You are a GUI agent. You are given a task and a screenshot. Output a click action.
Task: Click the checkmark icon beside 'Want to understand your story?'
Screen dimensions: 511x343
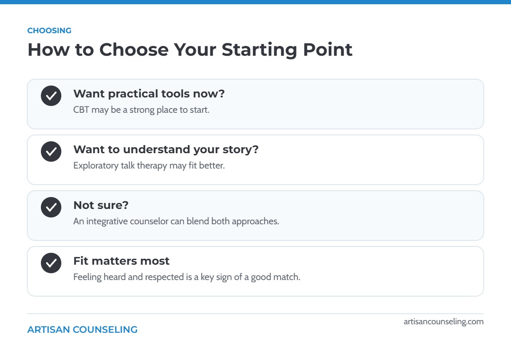click(x=51, y=151)
